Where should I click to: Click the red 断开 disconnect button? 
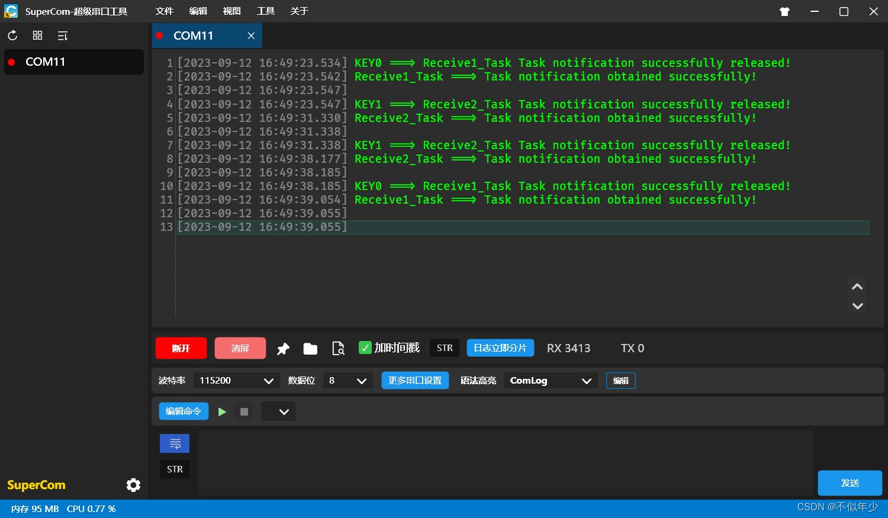coord(181,348)
